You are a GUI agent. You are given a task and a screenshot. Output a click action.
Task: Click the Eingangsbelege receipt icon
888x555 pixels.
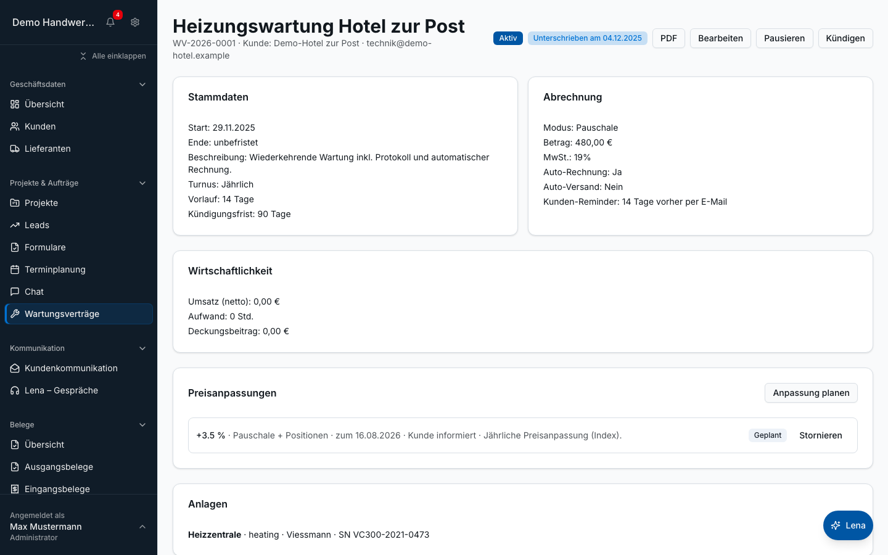tap(15, 489)
